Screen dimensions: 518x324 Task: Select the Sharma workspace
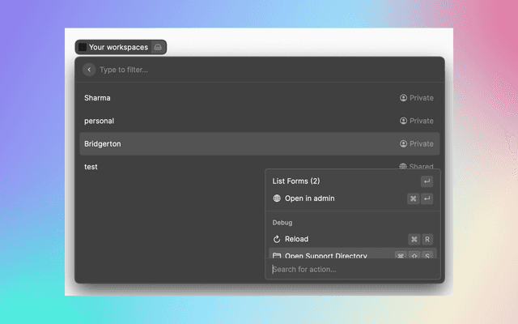pos(98,98)
